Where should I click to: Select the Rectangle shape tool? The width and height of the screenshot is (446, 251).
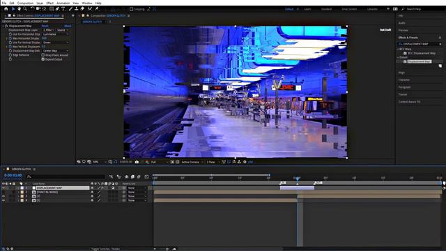pos(52,9)
